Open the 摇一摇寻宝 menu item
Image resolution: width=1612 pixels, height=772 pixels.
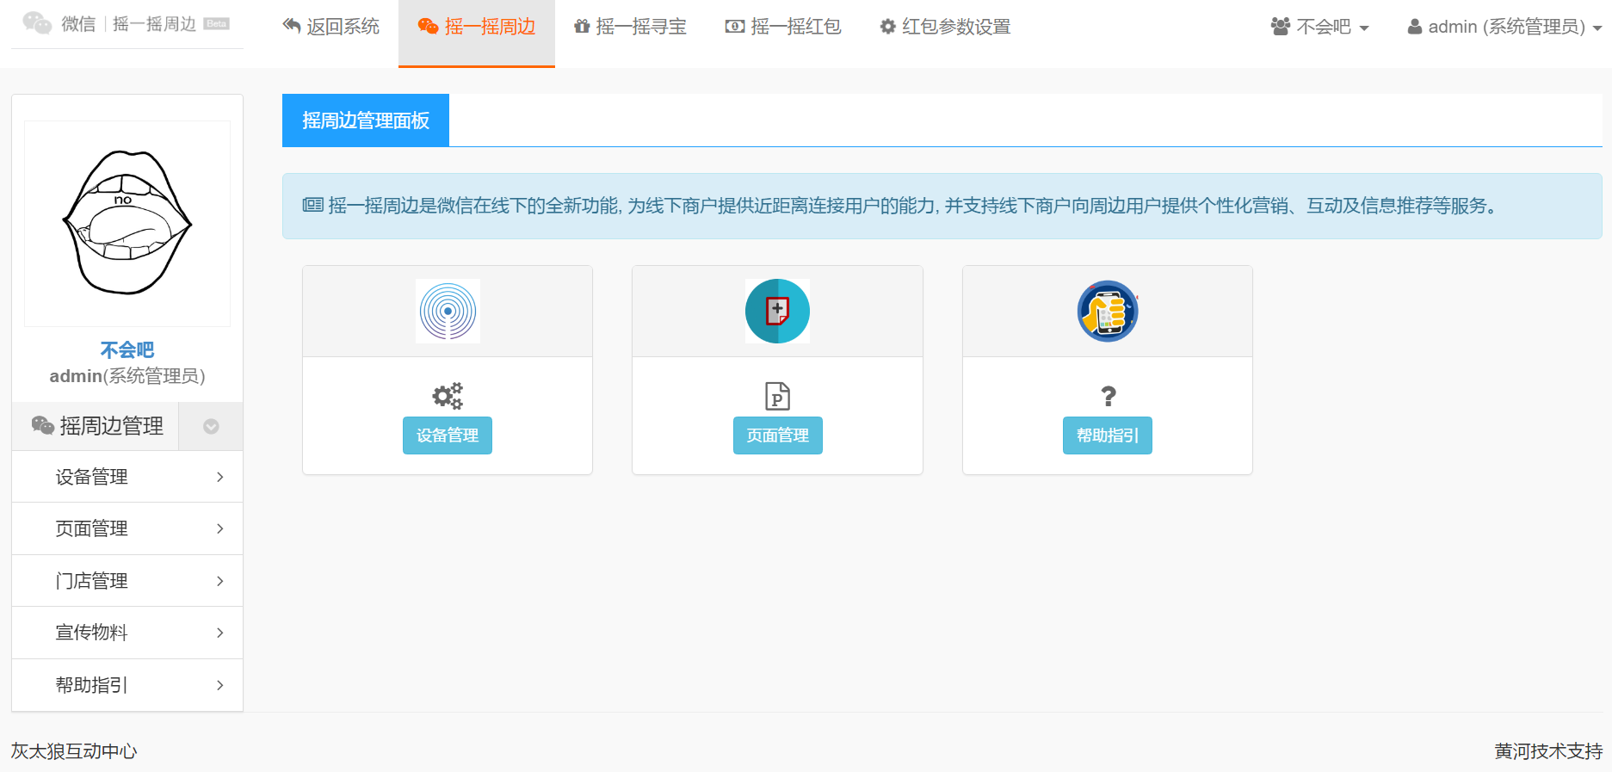[x=630, y=27]
